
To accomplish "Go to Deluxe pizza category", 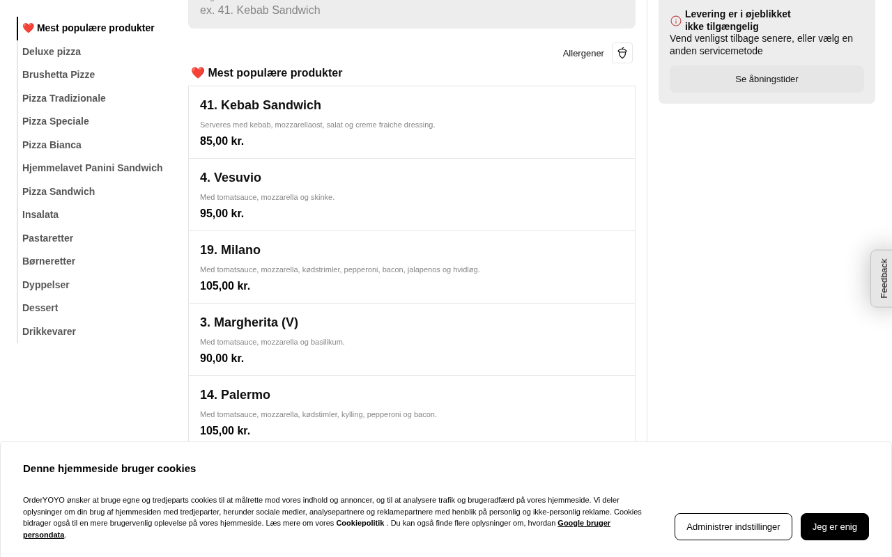I will [52, 52].
